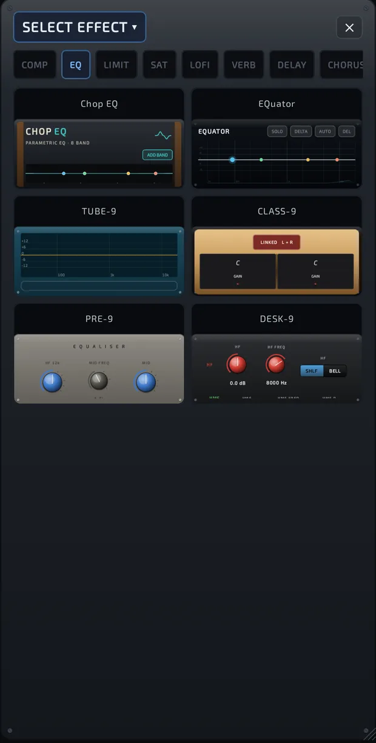Toggle DELTA in the EQuator preview
This screenshot has width=376, height=743.
301,132
